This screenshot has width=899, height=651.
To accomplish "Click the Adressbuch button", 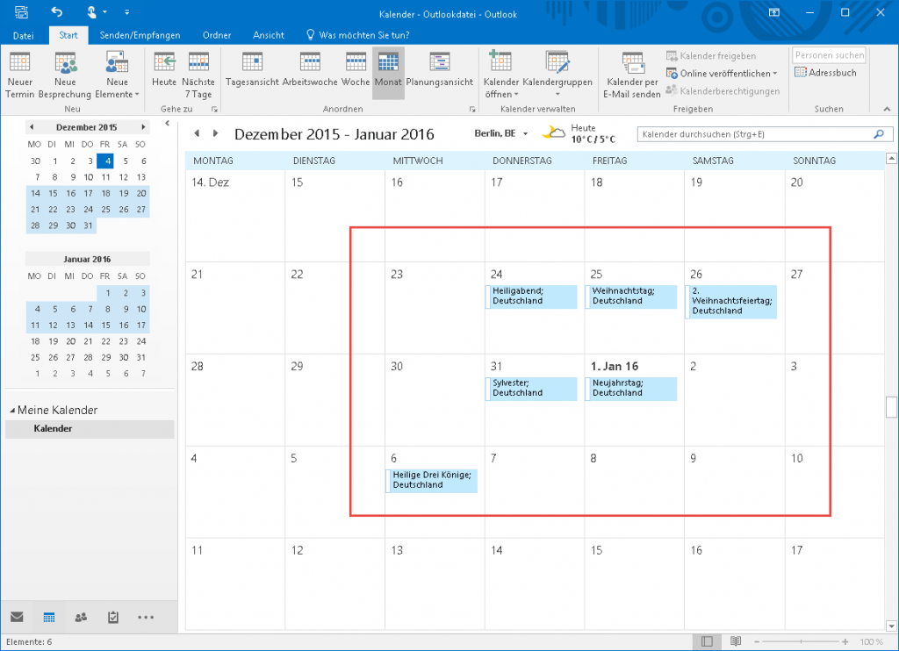I will [x=825, y=73].
